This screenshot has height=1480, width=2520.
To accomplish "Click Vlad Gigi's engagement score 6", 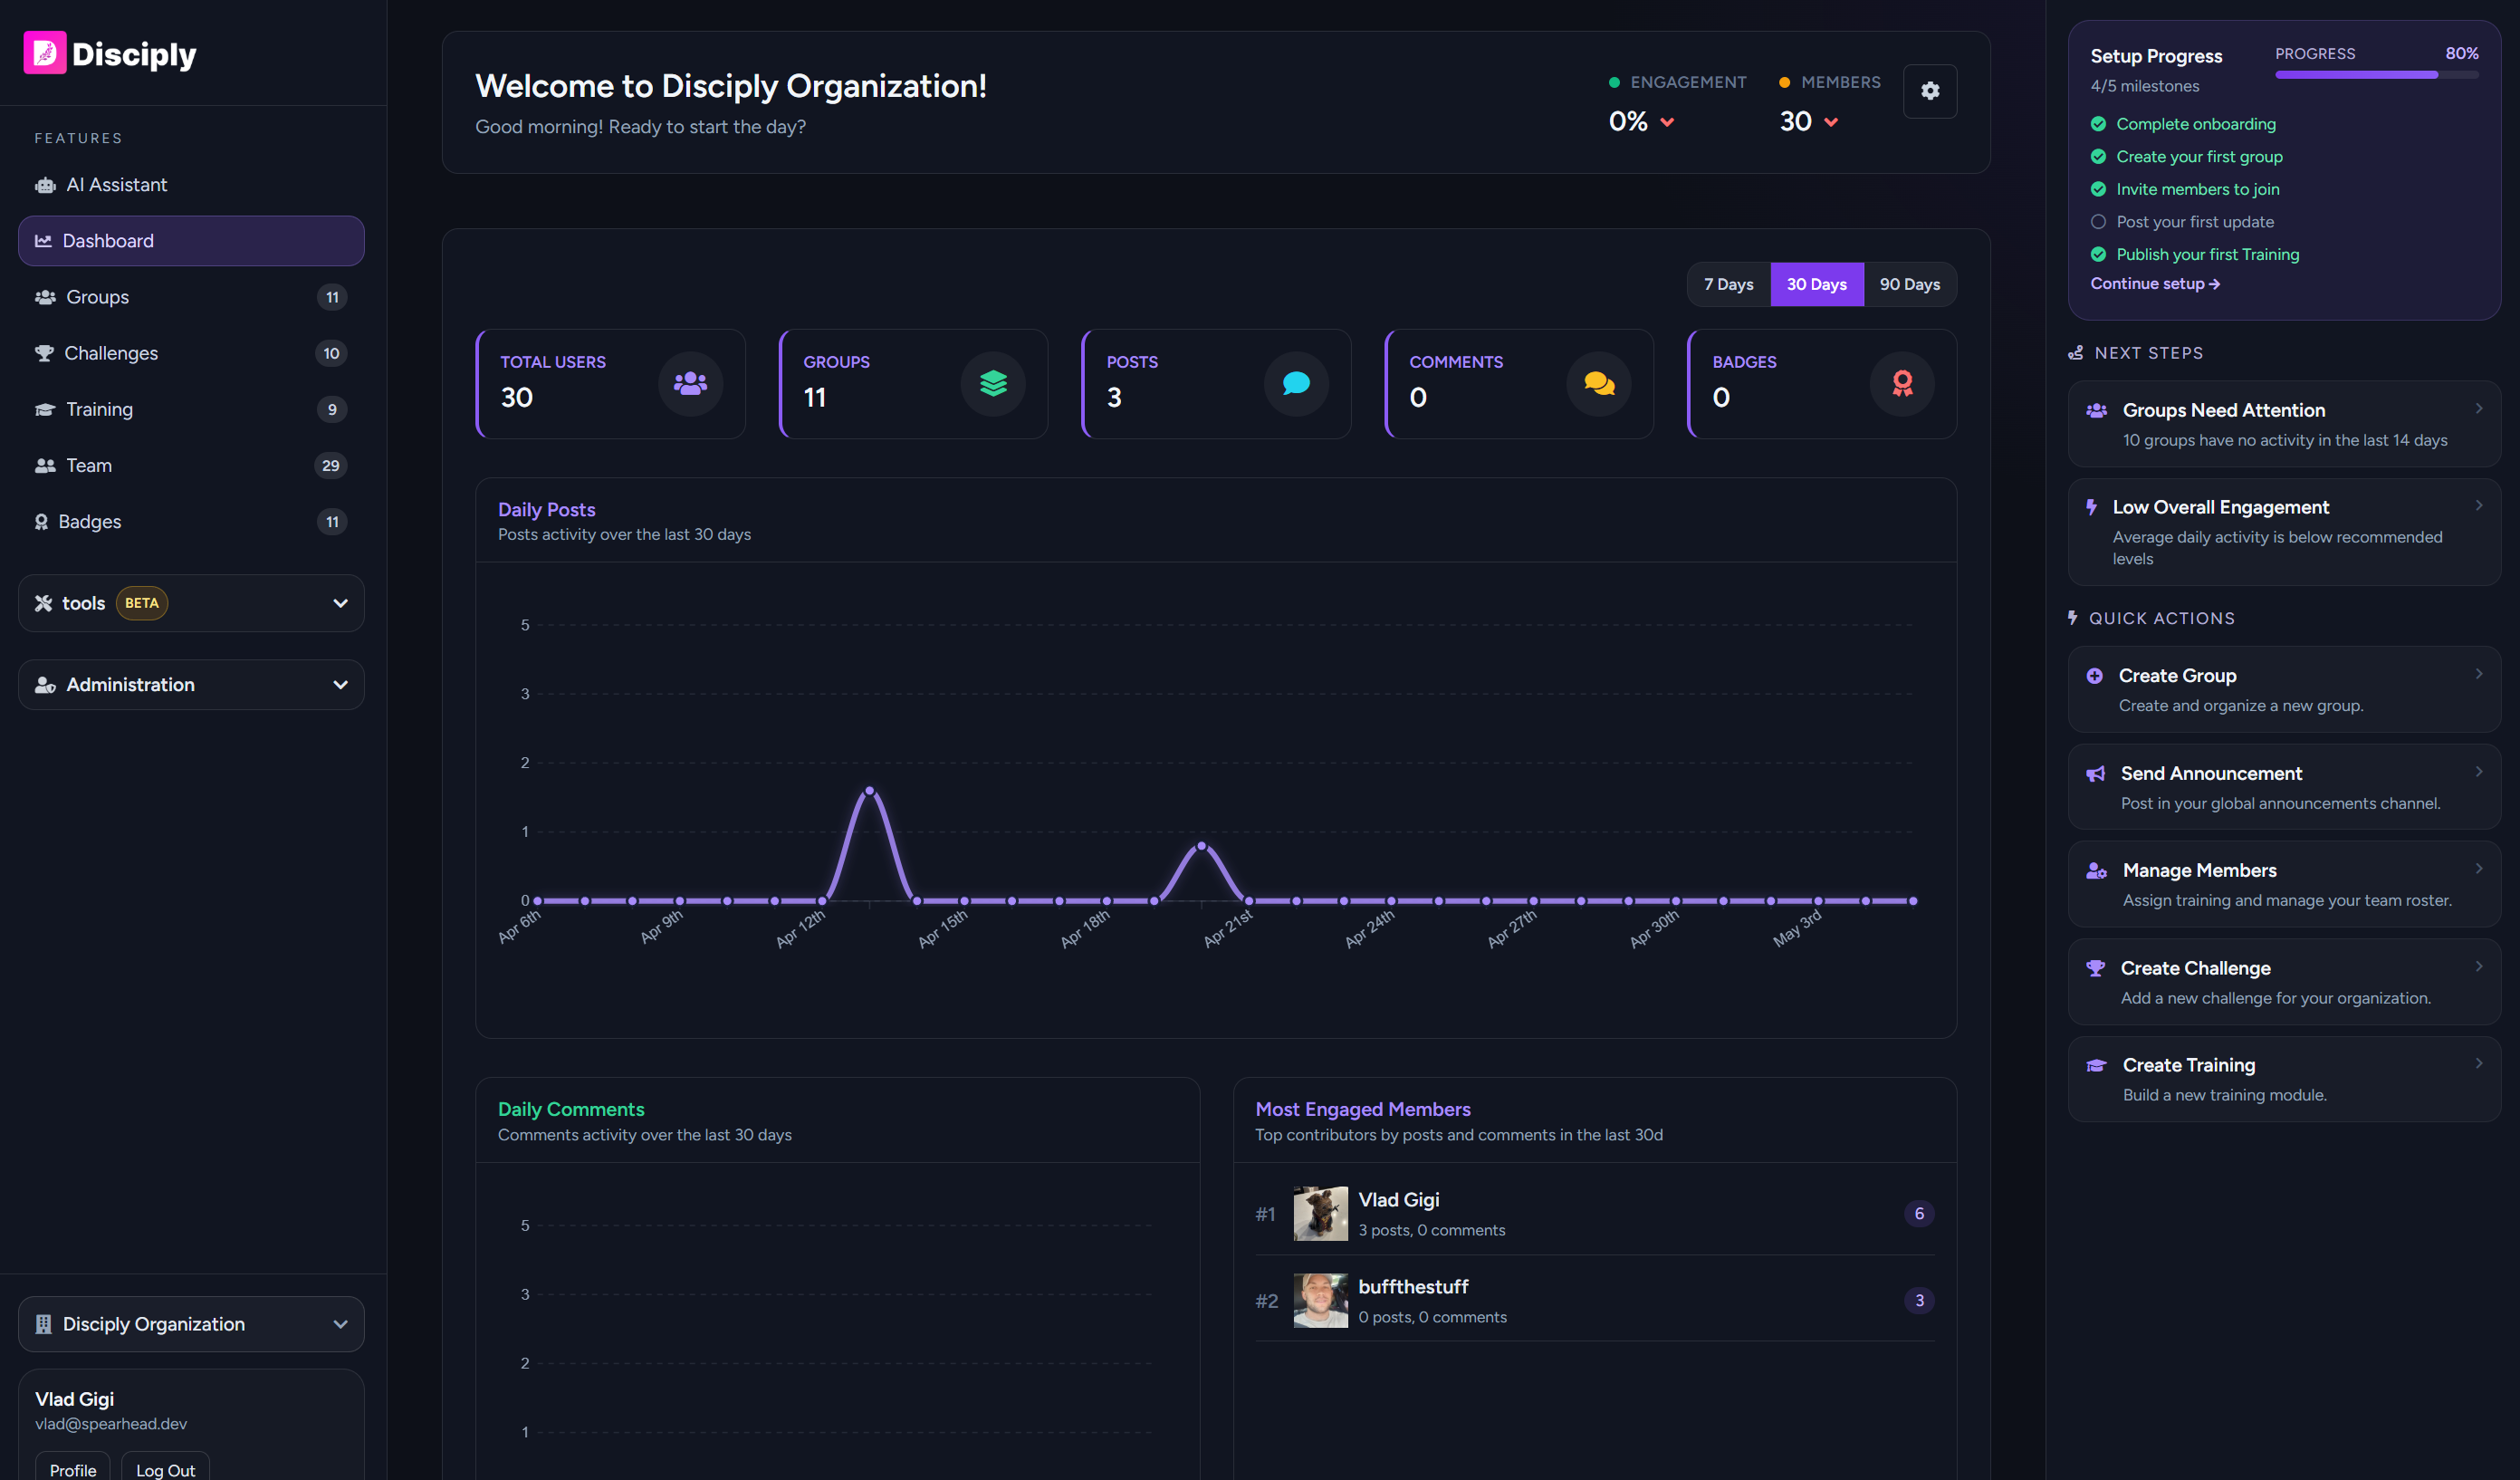I will coord(1918,1214).
